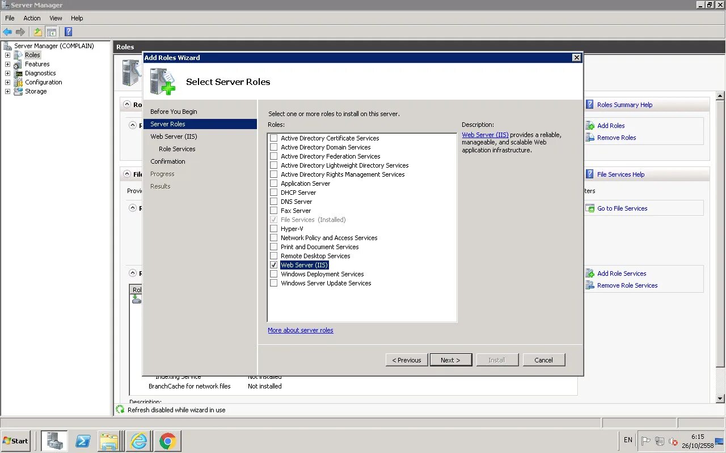Open Windows Explorer from the taskbar
This screenshot has height=453, width=726.
(x=109, y=441)
